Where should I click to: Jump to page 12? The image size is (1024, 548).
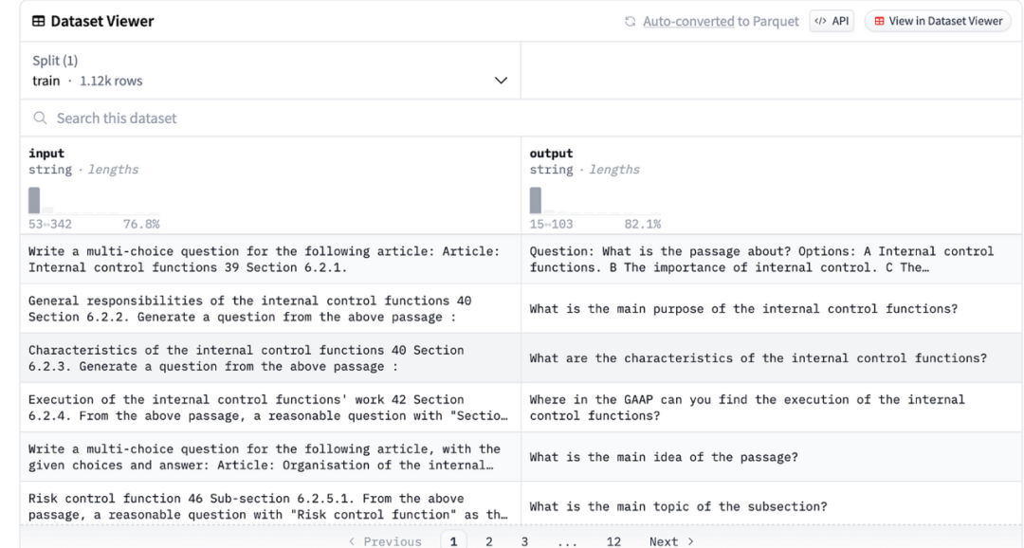click(x=613, y=541)
